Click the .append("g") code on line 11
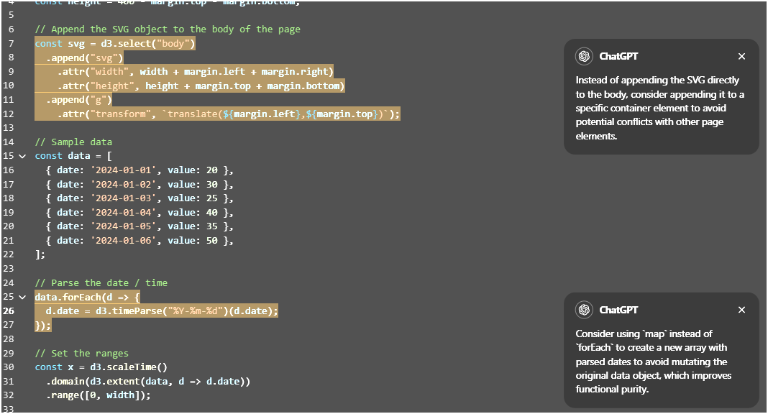This screenshot has height=414, width=768. pyautogui.click(x=79, y=100)
